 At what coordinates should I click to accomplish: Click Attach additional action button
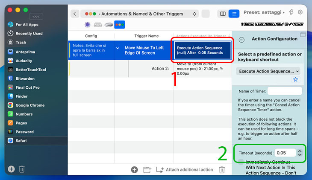[184, 170]
